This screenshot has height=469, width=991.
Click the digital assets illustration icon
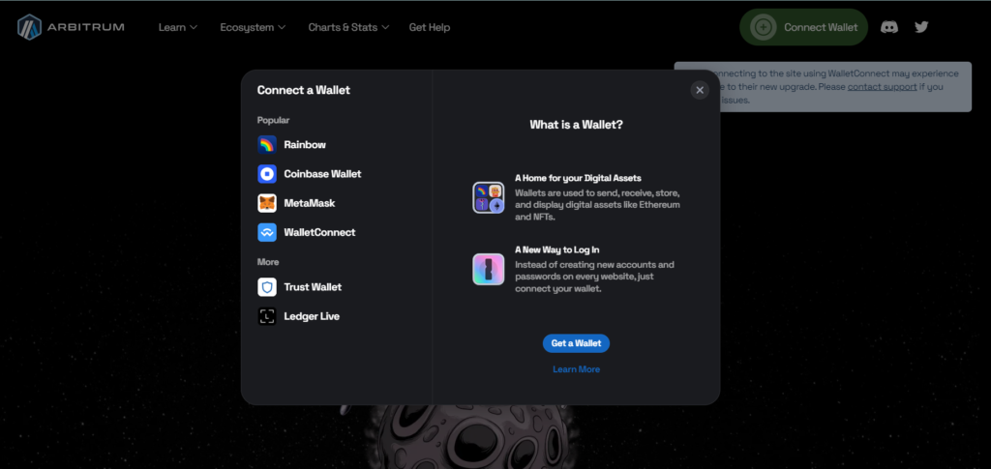pyautogui.click(x=489, y=197)
